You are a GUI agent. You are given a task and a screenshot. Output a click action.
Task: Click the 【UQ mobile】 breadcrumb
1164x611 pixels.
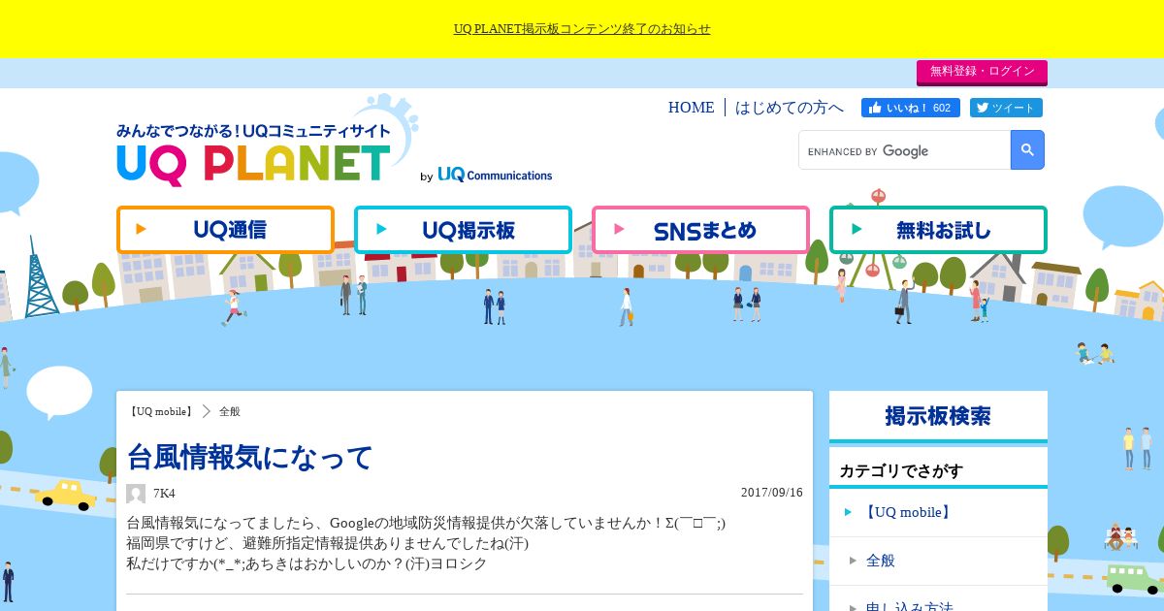161,411
